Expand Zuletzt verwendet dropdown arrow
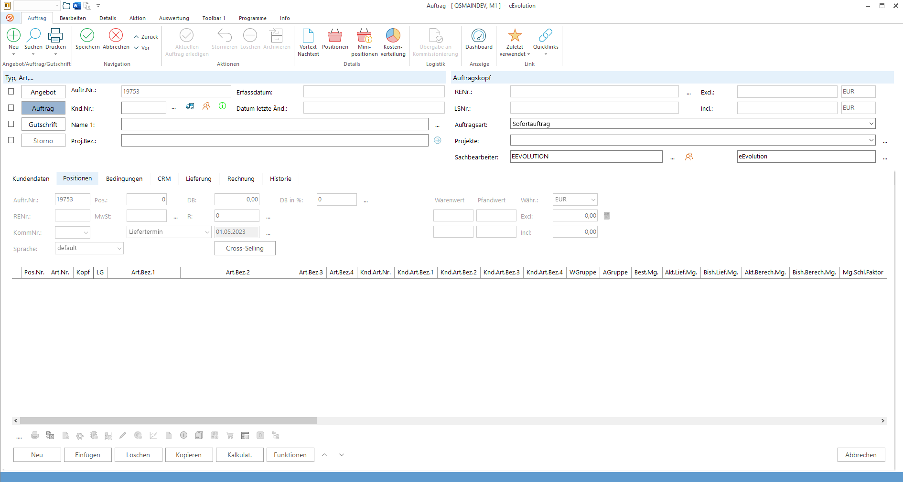 click(528, 54)
